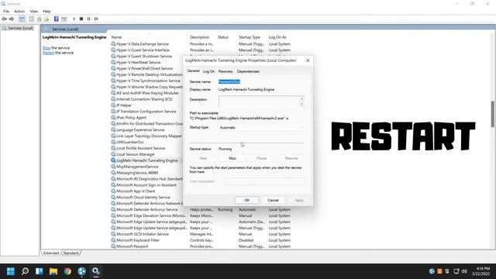This screenshot has height=279, width=496.
Task: Click the Stop Service square icon in toolbar
Action: click(81, 19)
